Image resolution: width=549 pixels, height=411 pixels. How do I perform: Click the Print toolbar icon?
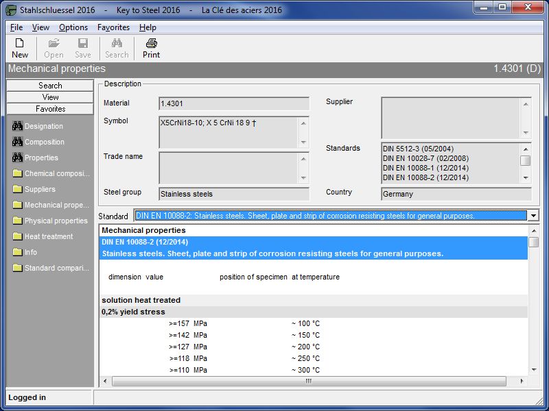point(151,43)
